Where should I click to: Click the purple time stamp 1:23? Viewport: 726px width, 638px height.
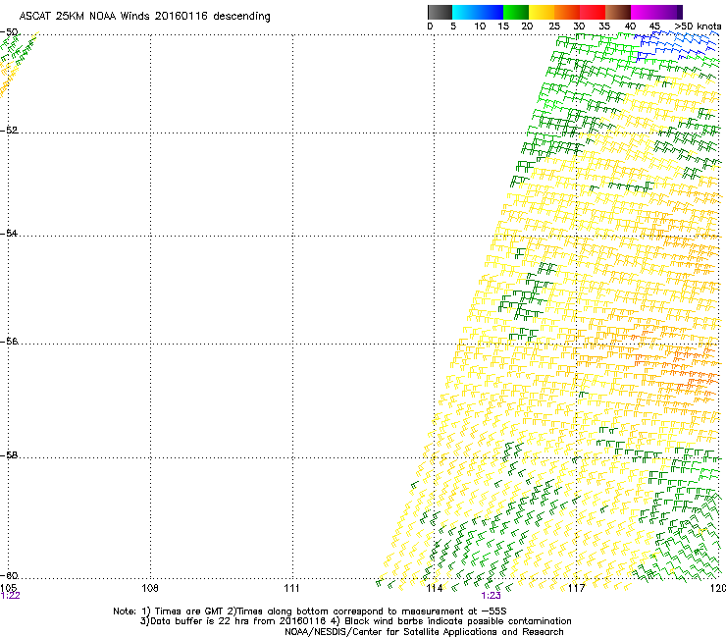491,596
